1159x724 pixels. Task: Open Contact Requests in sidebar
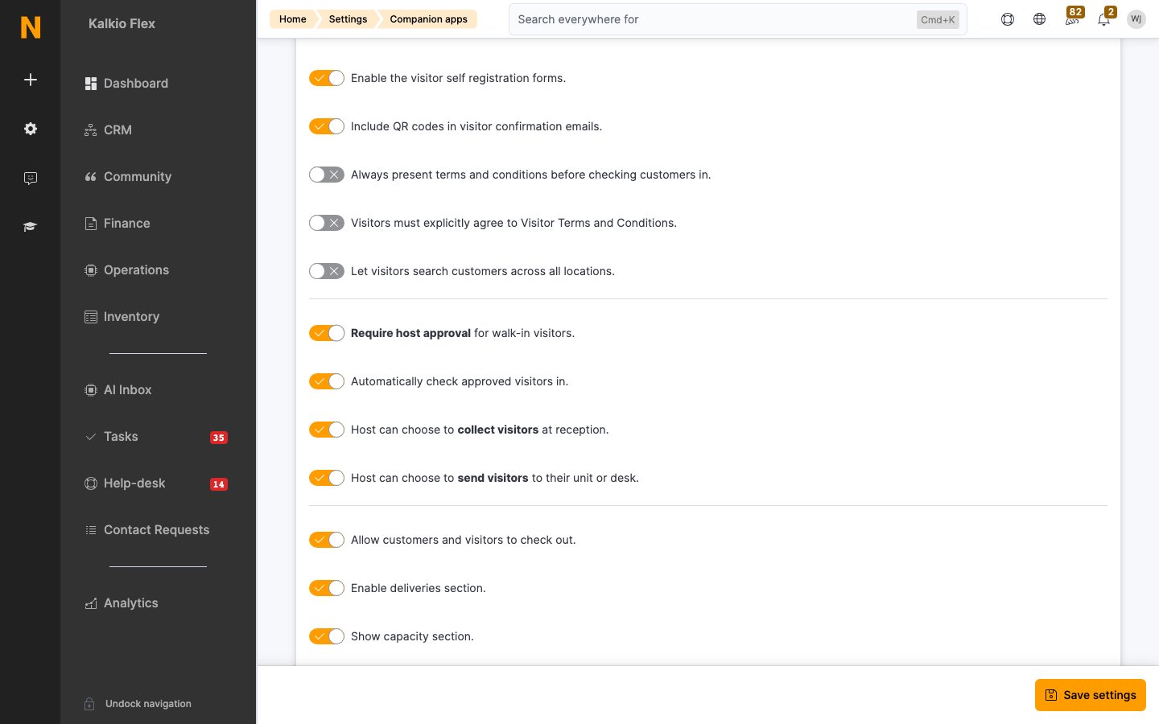click(156, 530)
